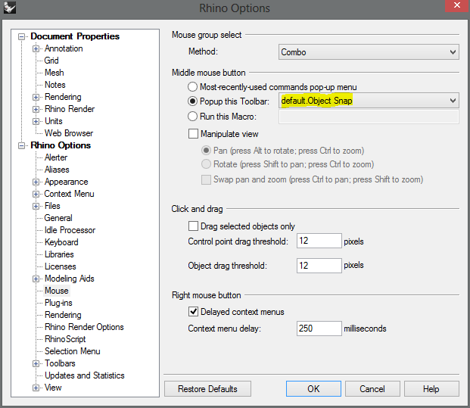Open the Licenses options page

[61, 266]
